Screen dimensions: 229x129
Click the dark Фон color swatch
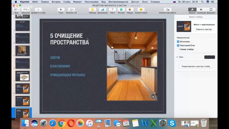point(210,57)
